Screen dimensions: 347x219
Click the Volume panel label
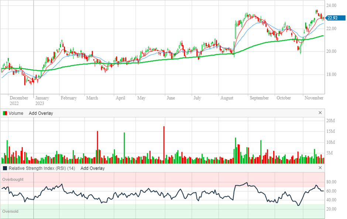pyautogui.click(x=16, y=113)
